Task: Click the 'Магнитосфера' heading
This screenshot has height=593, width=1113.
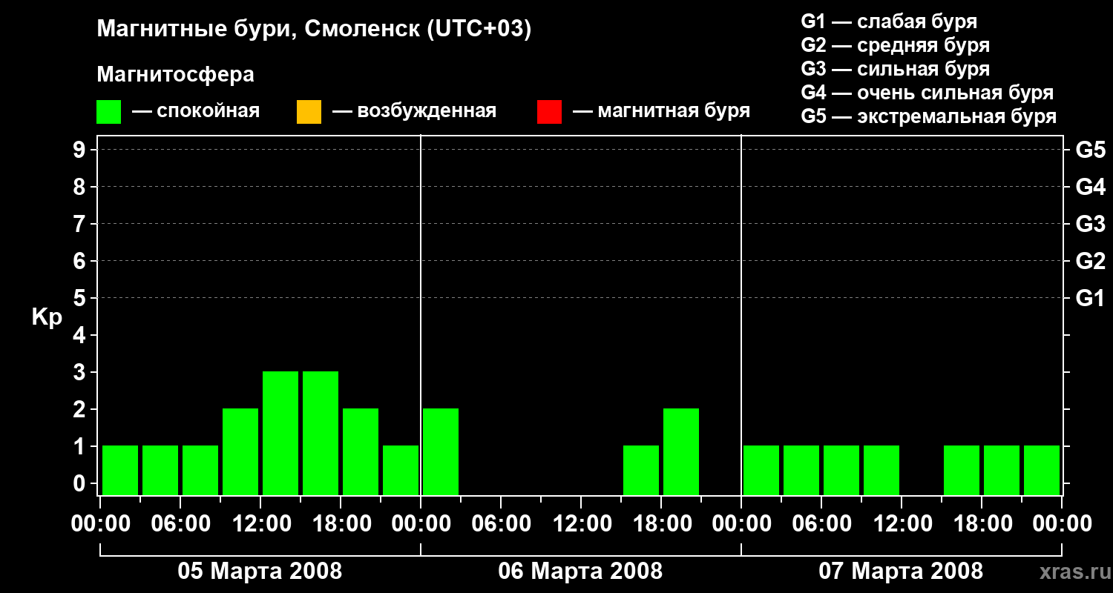Action: pos(175,75)
